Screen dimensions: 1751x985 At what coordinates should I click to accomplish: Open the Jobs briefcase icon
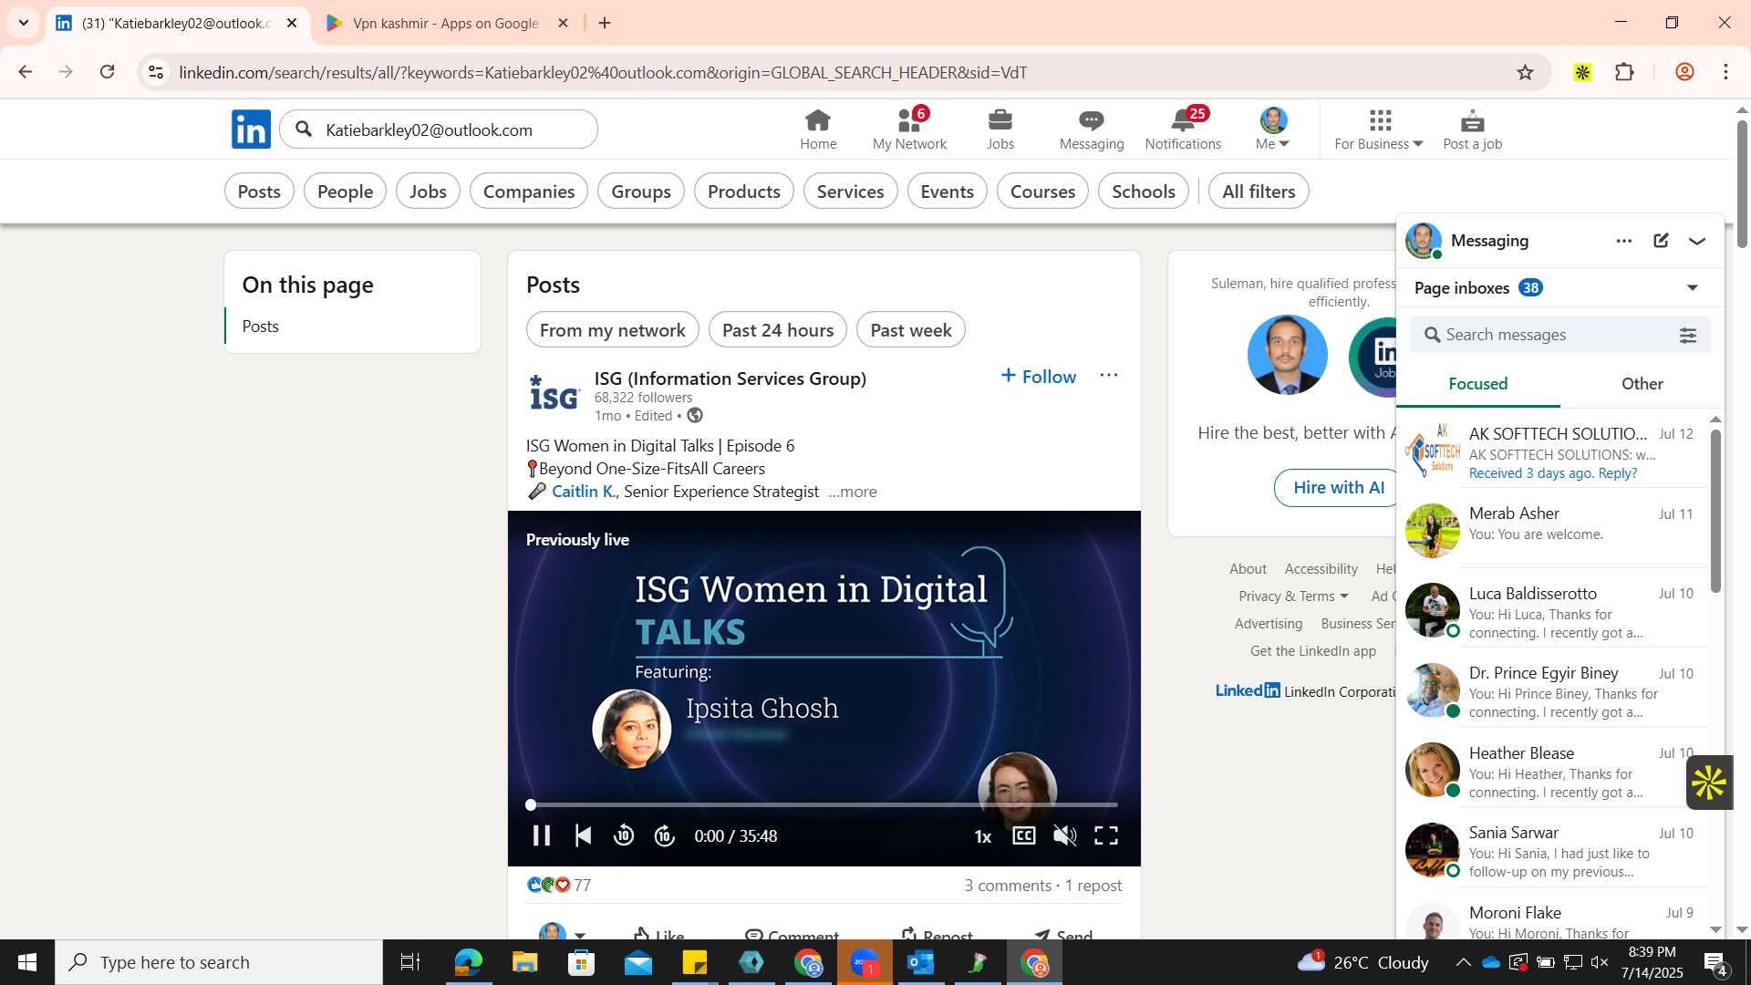[x=1000, y=130]
